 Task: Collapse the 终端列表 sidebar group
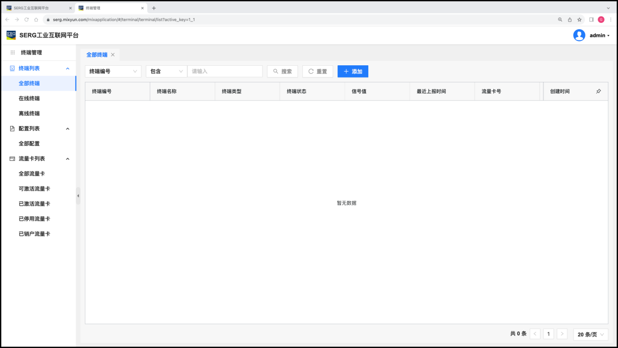tap(68, 69)
